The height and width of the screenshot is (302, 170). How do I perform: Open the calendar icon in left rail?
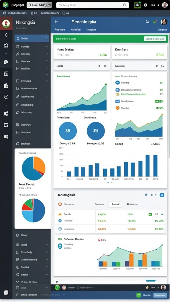coord(6,73)
